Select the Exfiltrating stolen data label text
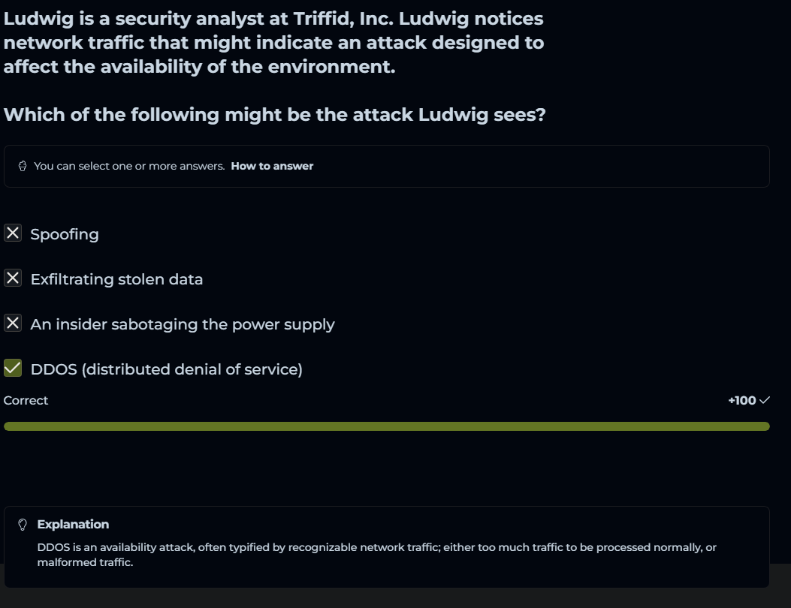 tap(116, 279)
